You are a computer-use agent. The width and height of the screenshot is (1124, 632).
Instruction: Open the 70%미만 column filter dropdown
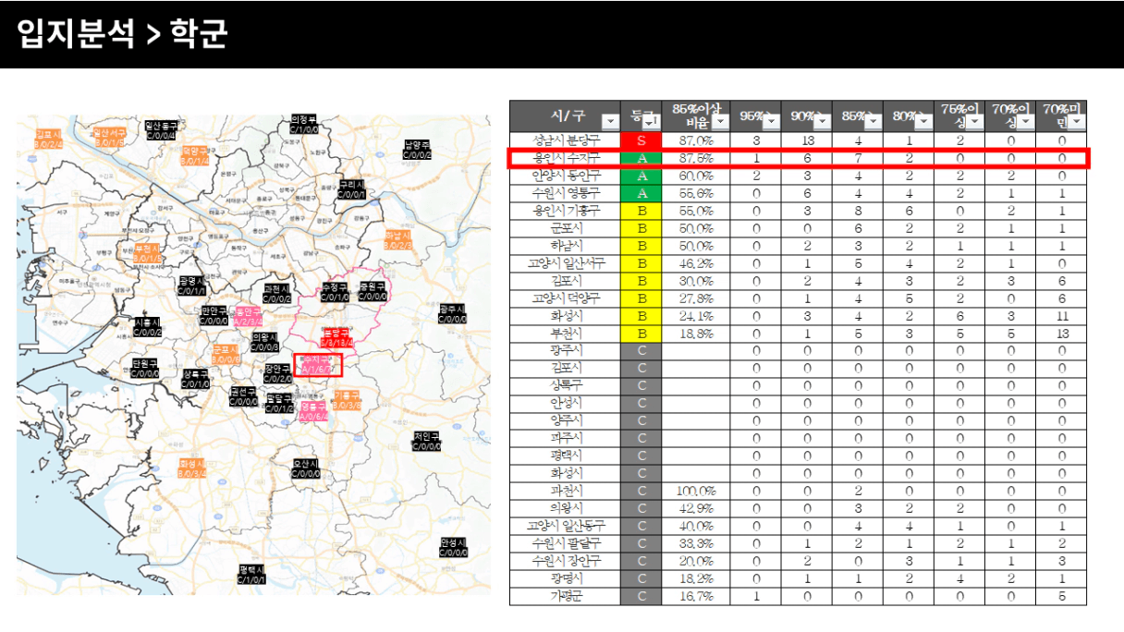tap(1077, 121)
